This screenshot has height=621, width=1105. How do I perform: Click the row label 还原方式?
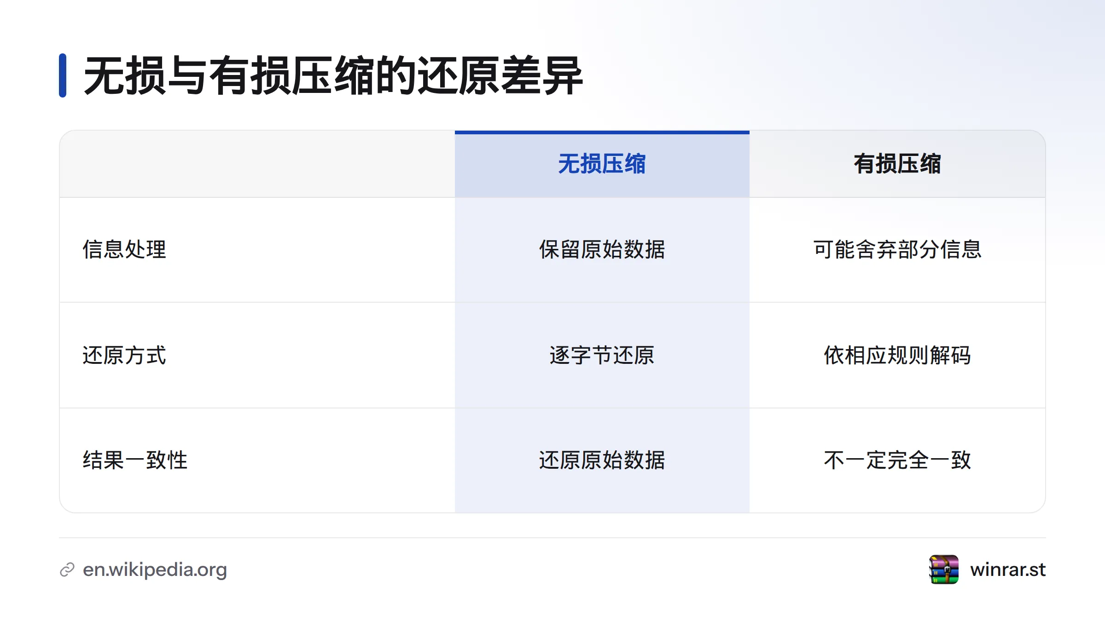[x=124, y=355]
